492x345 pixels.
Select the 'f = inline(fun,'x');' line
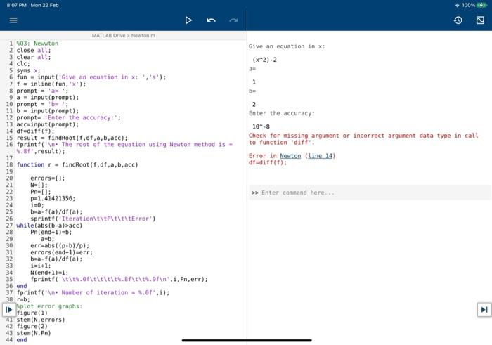(x=51, y=84)
